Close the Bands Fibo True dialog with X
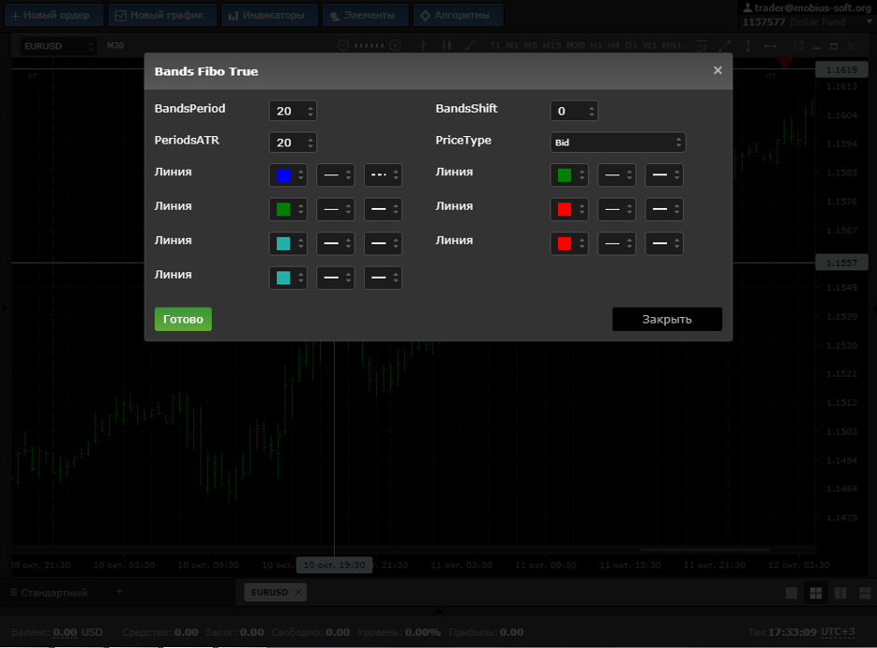Screen dimensions: 877x648 pos(717,71)
